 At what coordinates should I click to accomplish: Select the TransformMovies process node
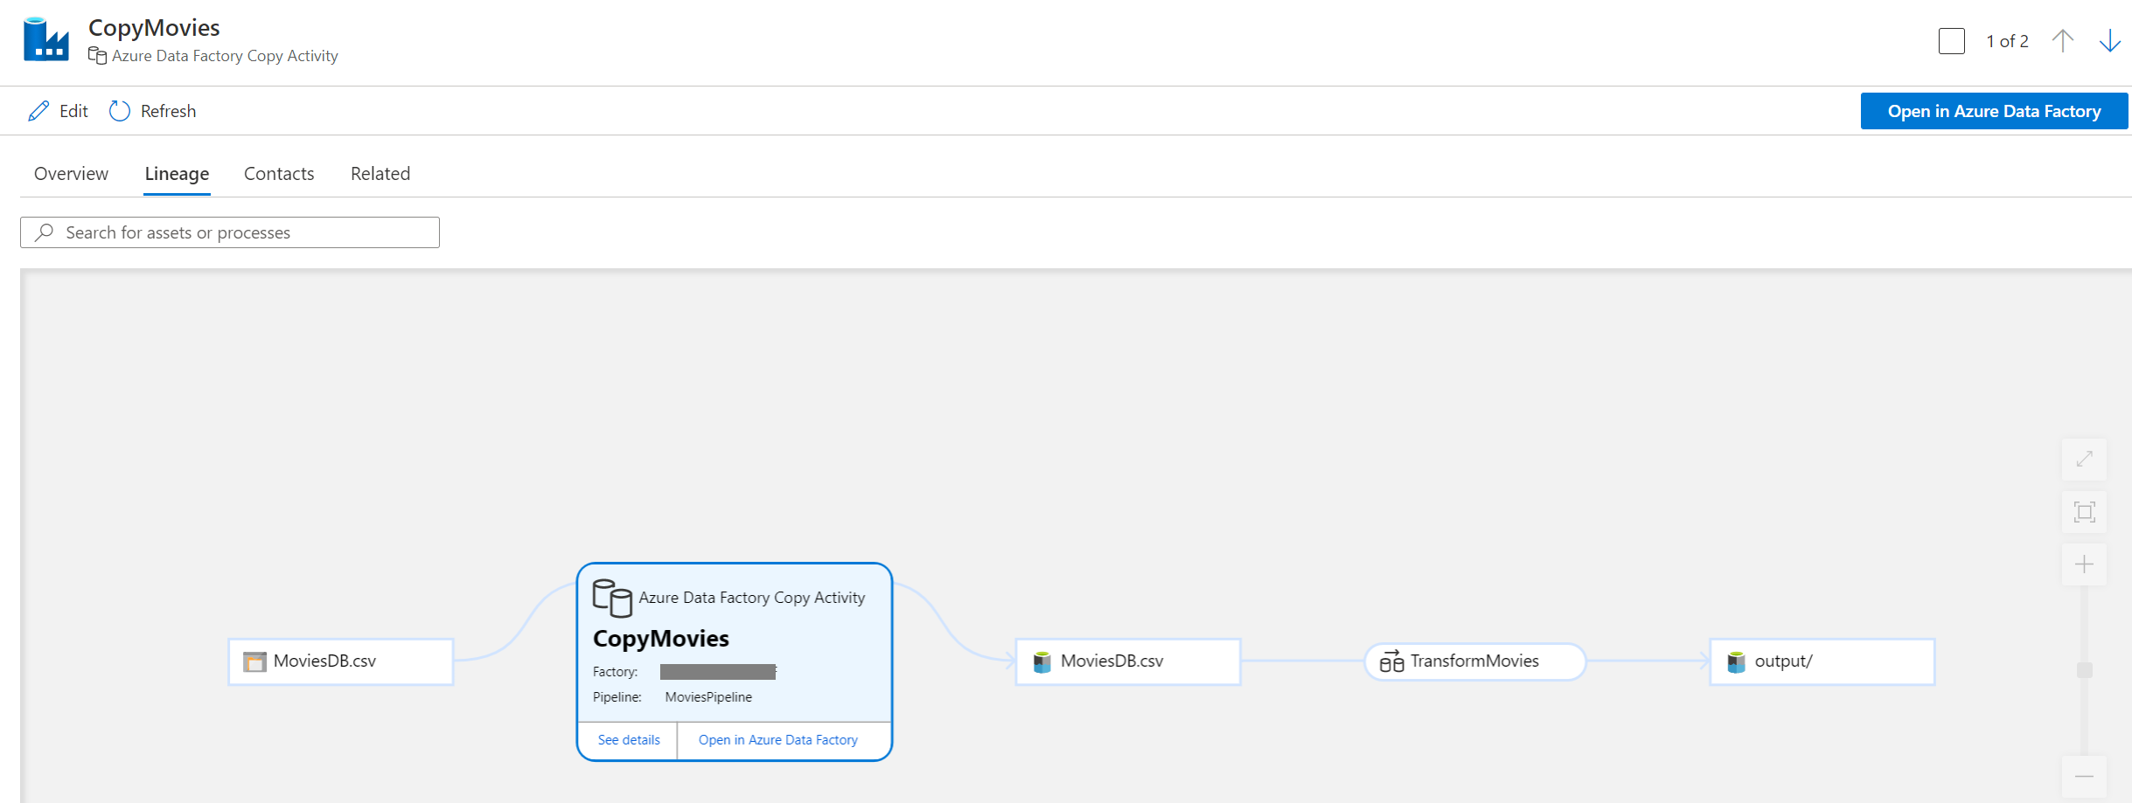click(x=1475, y=661)
